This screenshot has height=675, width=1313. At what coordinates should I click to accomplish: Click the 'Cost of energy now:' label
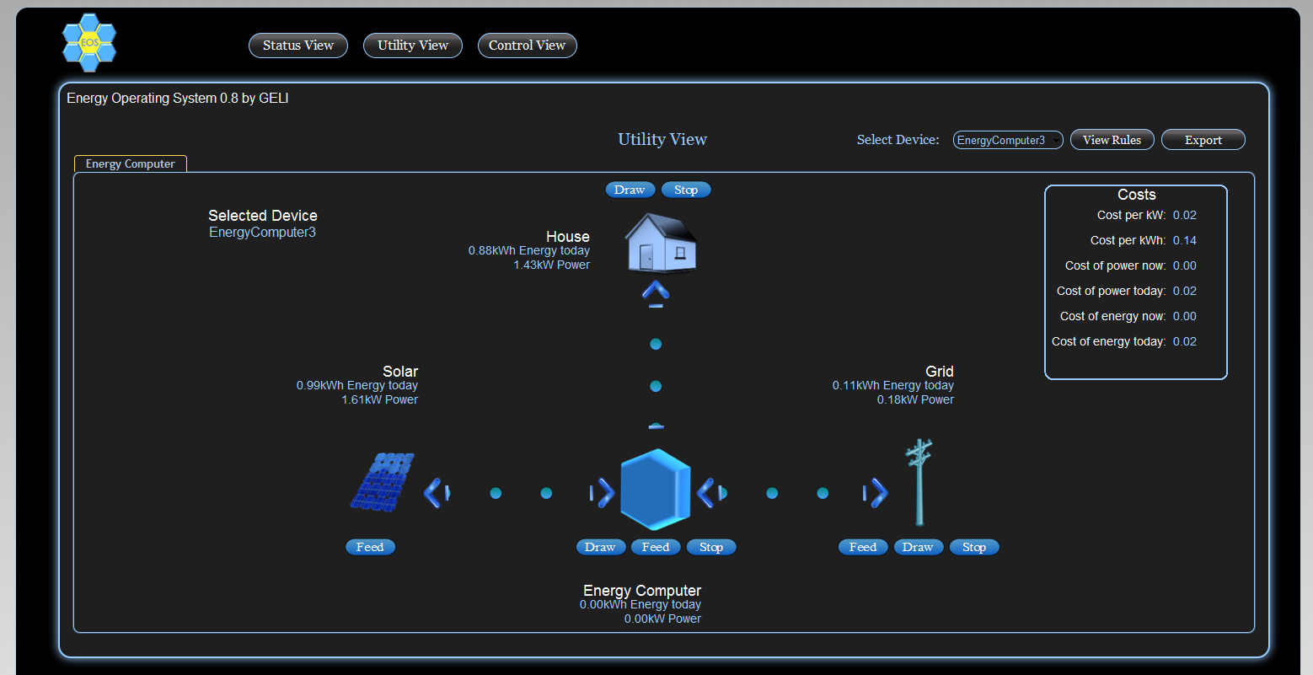click(x=1112, y=316)
